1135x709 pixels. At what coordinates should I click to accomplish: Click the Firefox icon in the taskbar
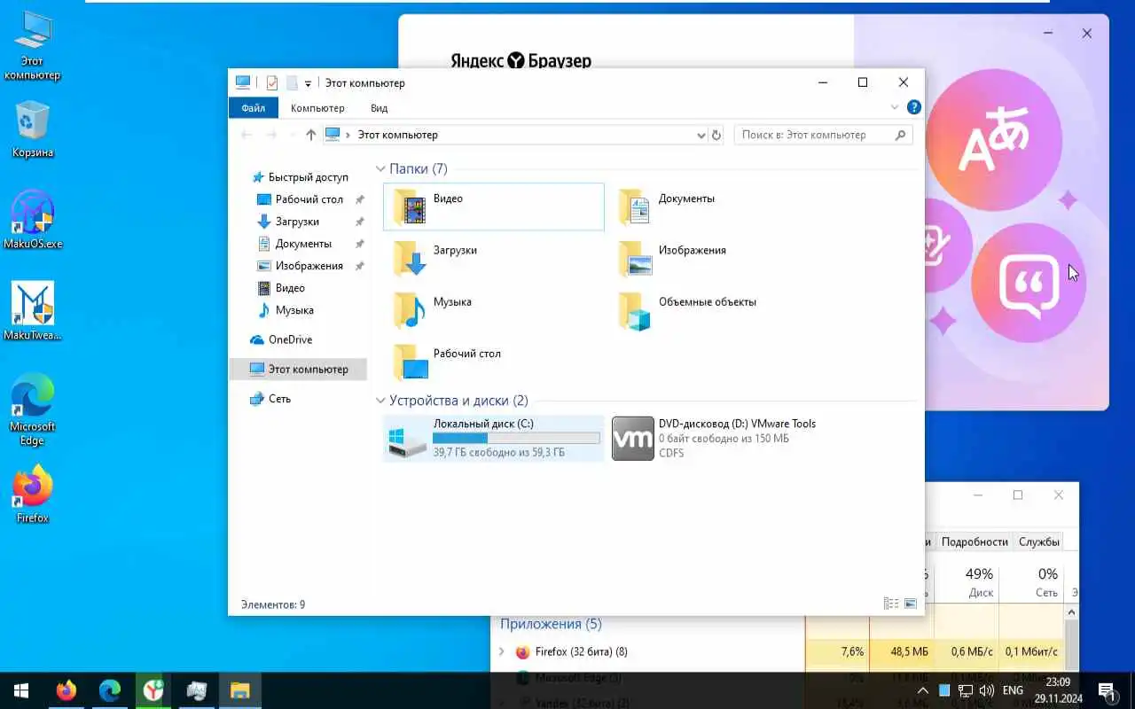(x=67, y=690)
